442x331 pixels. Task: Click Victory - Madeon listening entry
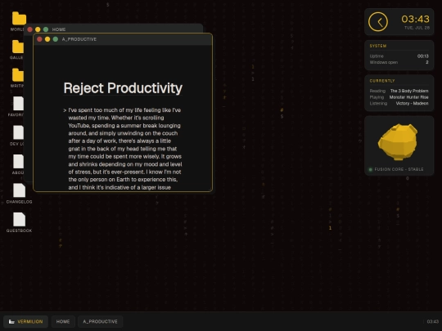click(x=412, y=103)
